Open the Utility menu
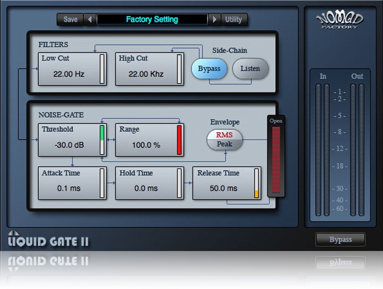This screenshot has height=289, width=383. (234, 19)
